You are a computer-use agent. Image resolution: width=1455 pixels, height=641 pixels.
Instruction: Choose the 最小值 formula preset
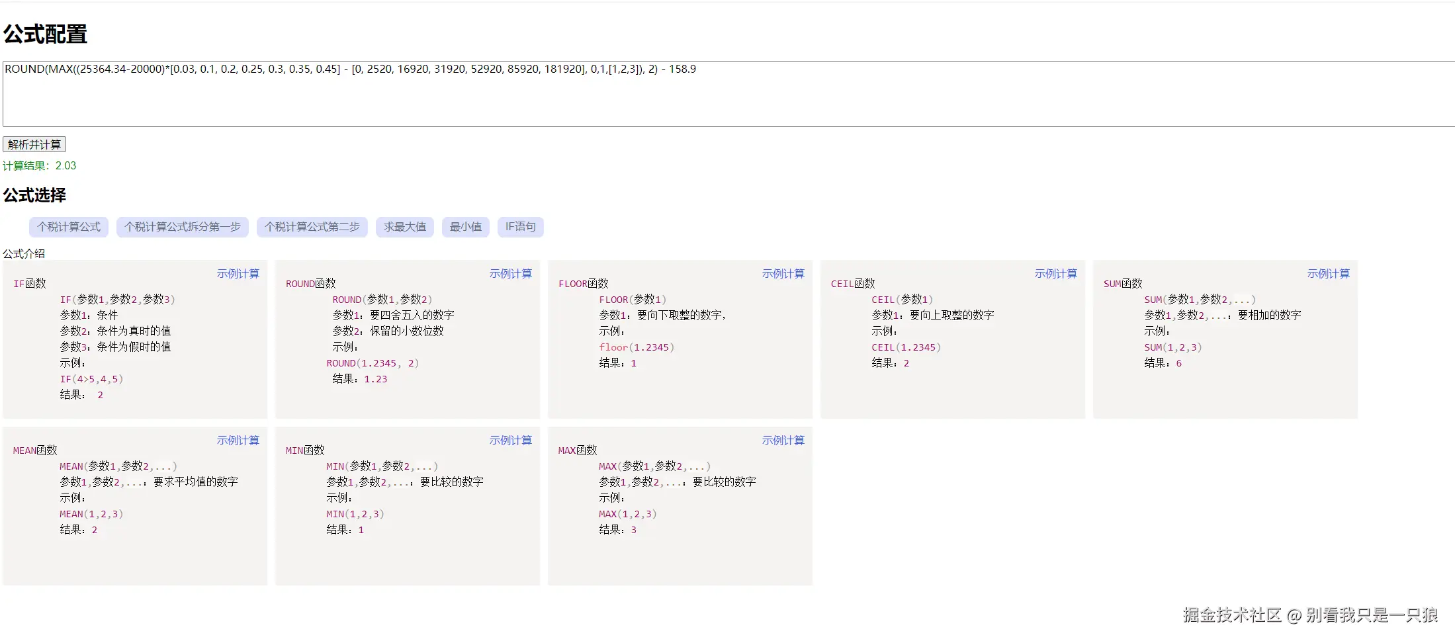[465, 227]
